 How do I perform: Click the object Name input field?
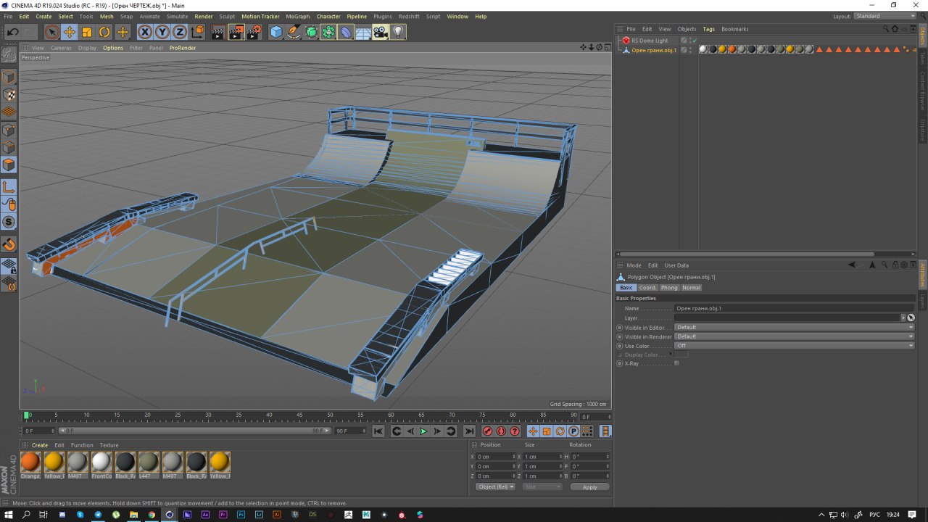coord(794,308)
